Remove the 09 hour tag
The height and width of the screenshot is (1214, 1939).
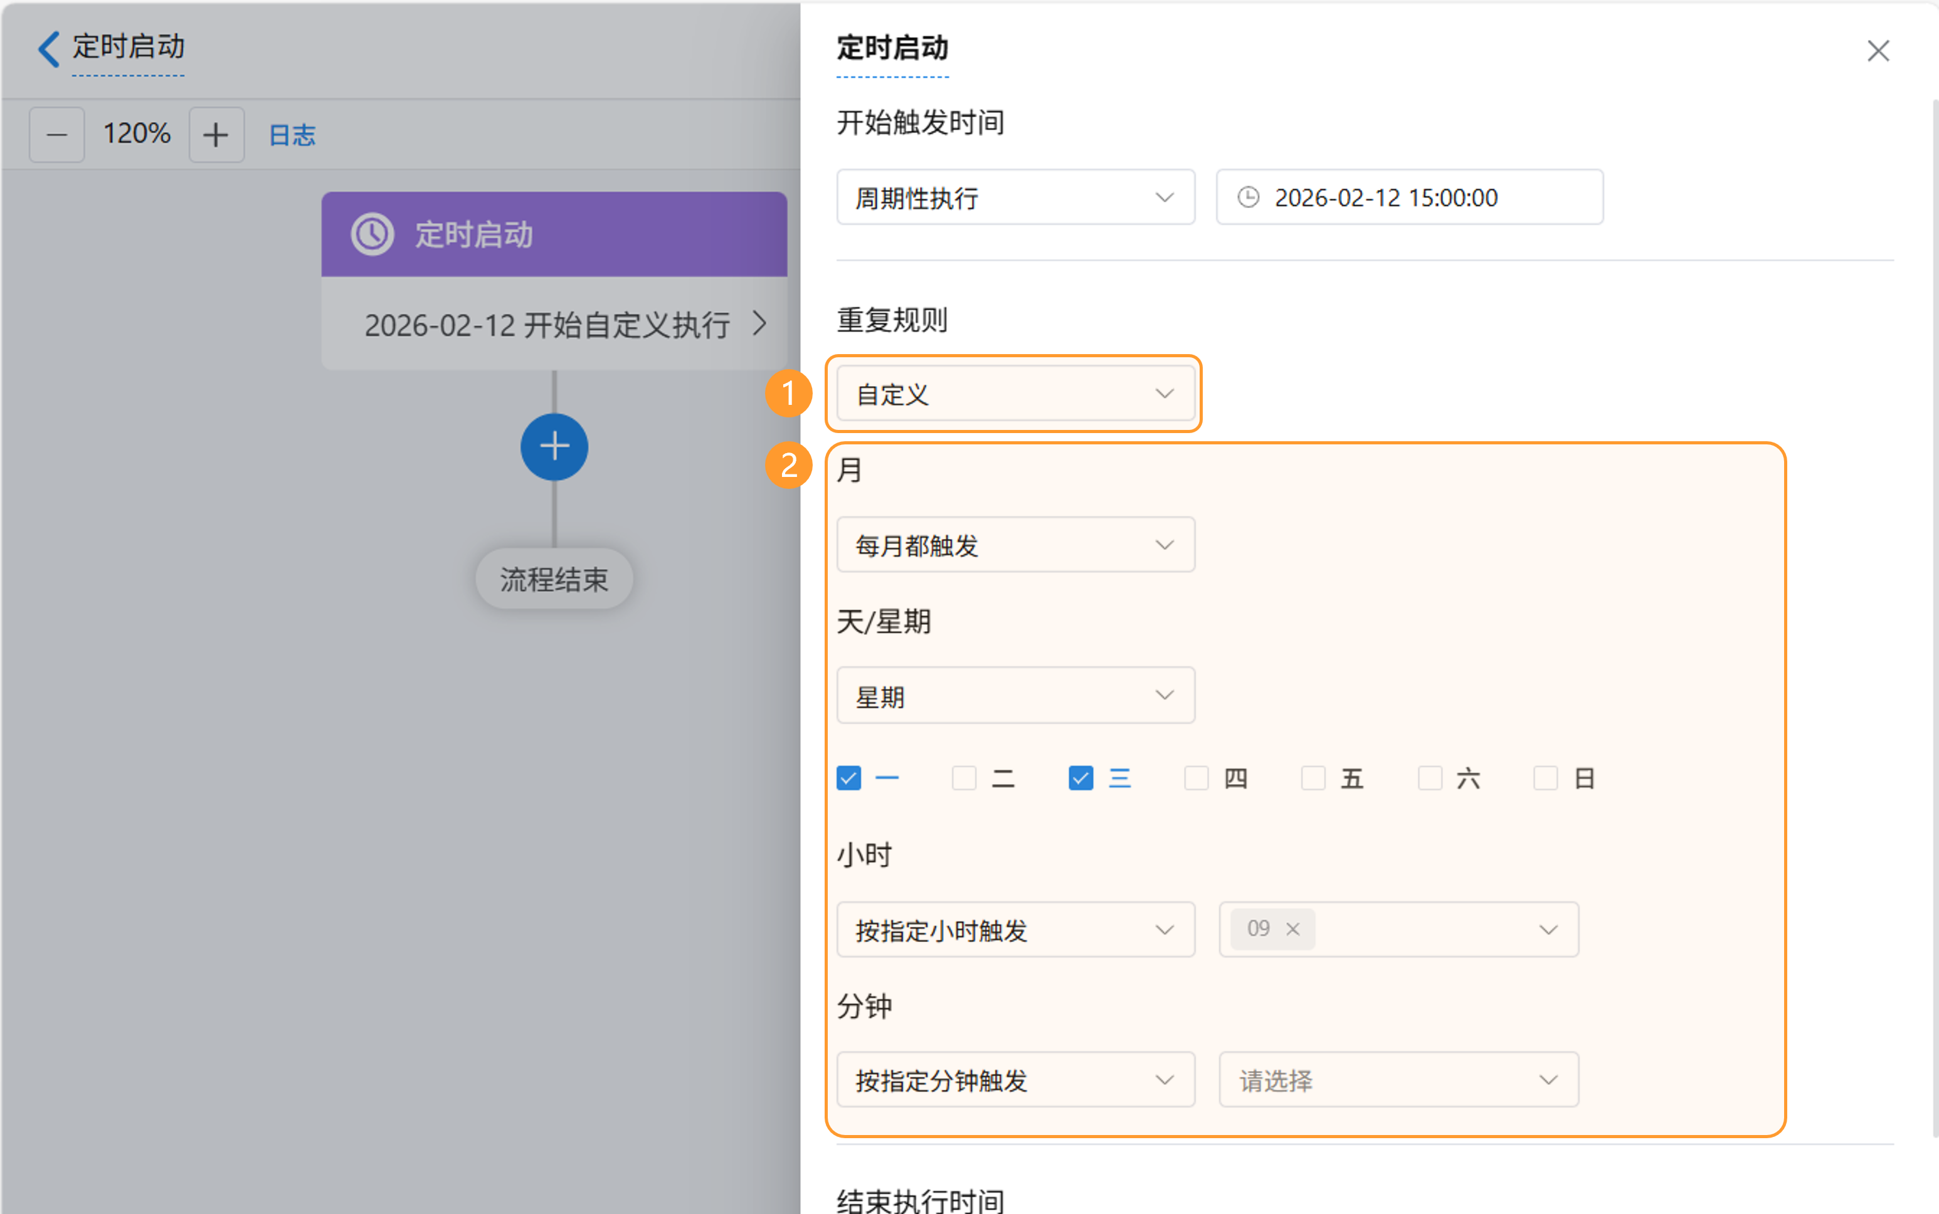coord(1292,929)
